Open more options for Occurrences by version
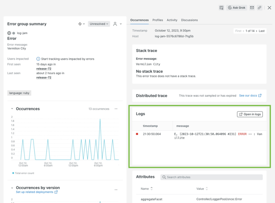 click(x=116, y=189)
